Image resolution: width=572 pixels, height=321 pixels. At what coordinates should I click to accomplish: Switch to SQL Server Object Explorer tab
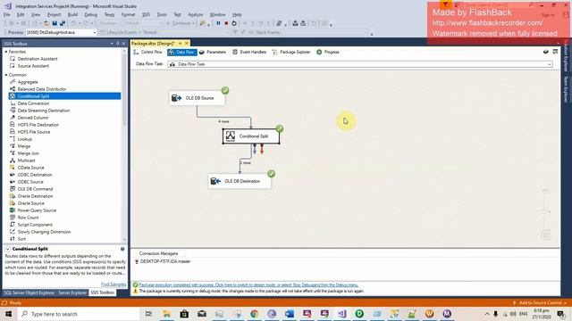click(x=29, y=293)
